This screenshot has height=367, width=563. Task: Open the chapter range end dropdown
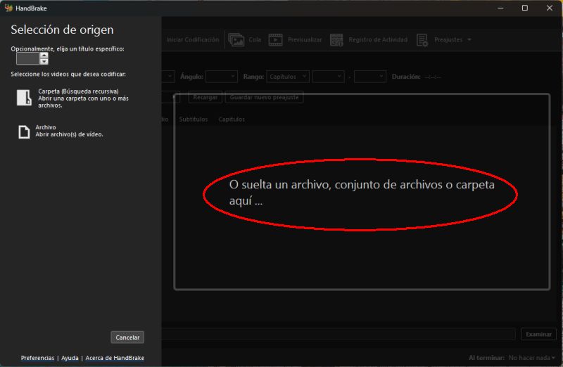pos(370,77)
